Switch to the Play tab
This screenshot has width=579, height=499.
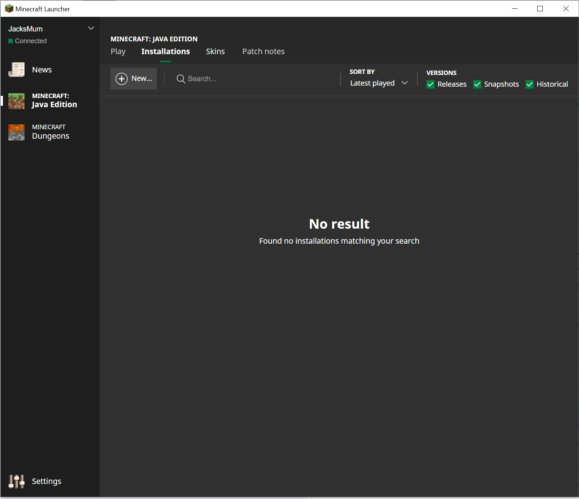(118, 52)
